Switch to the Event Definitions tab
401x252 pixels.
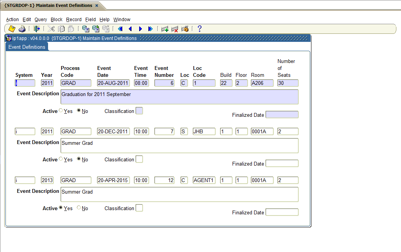[27, 47]
